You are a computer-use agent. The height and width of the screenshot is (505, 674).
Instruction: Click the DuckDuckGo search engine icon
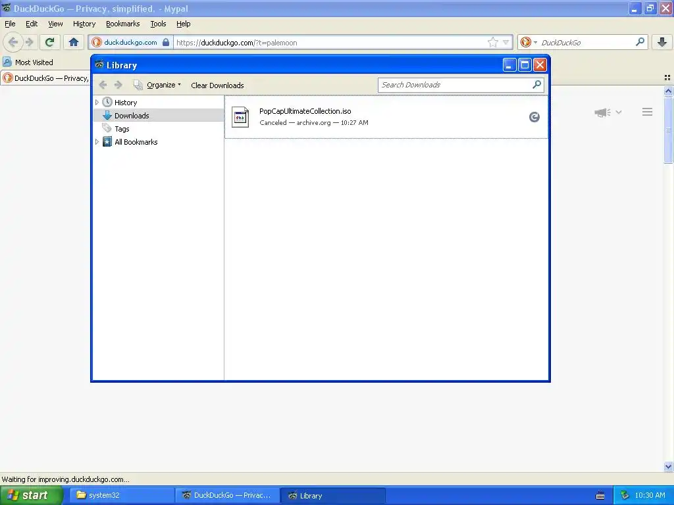[x=525, y=42]
